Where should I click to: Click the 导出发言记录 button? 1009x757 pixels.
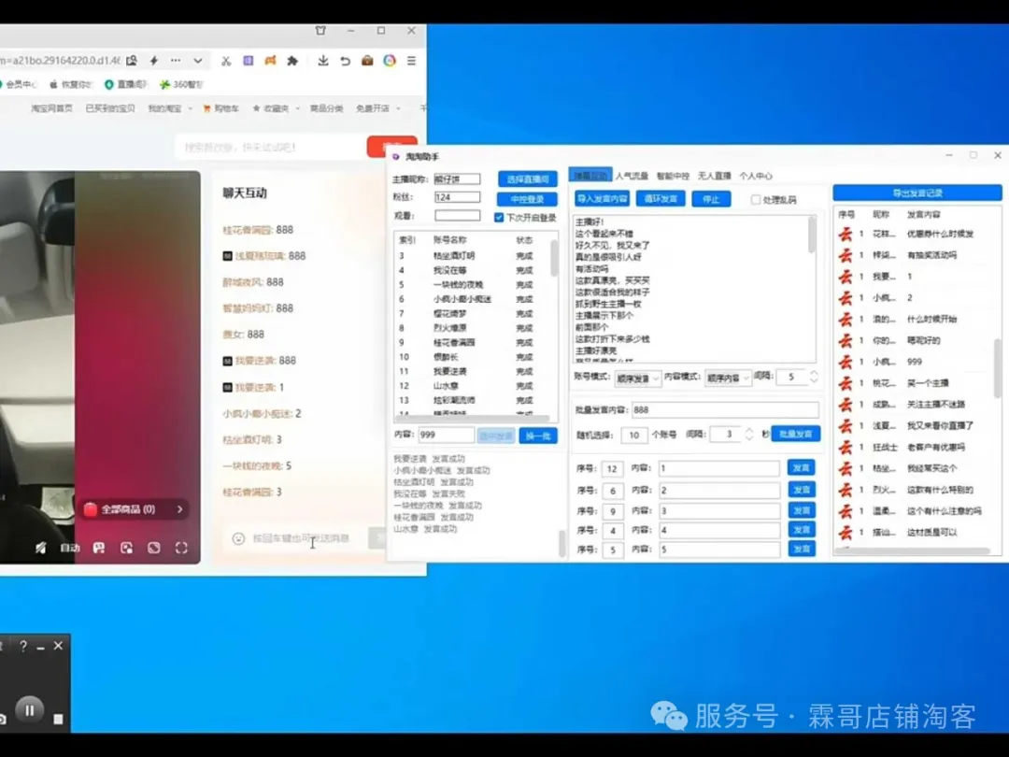[917, 193]
